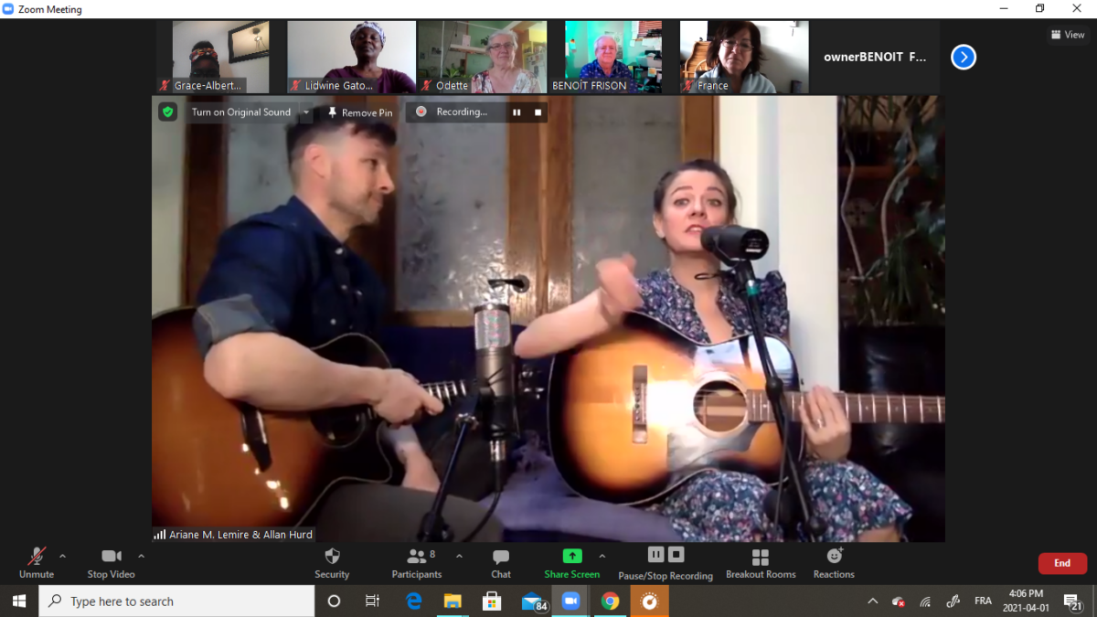This screenshot has width=1097, height=617.
Task: Expand arrow next to Participants
Action: coord(459,556)
